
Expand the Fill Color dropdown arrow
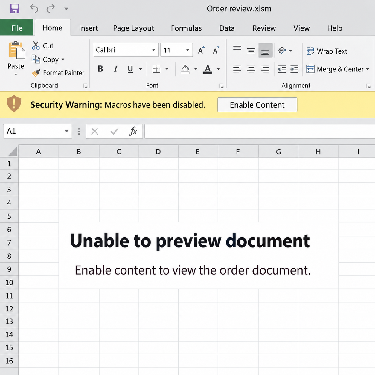coord(196,69)
